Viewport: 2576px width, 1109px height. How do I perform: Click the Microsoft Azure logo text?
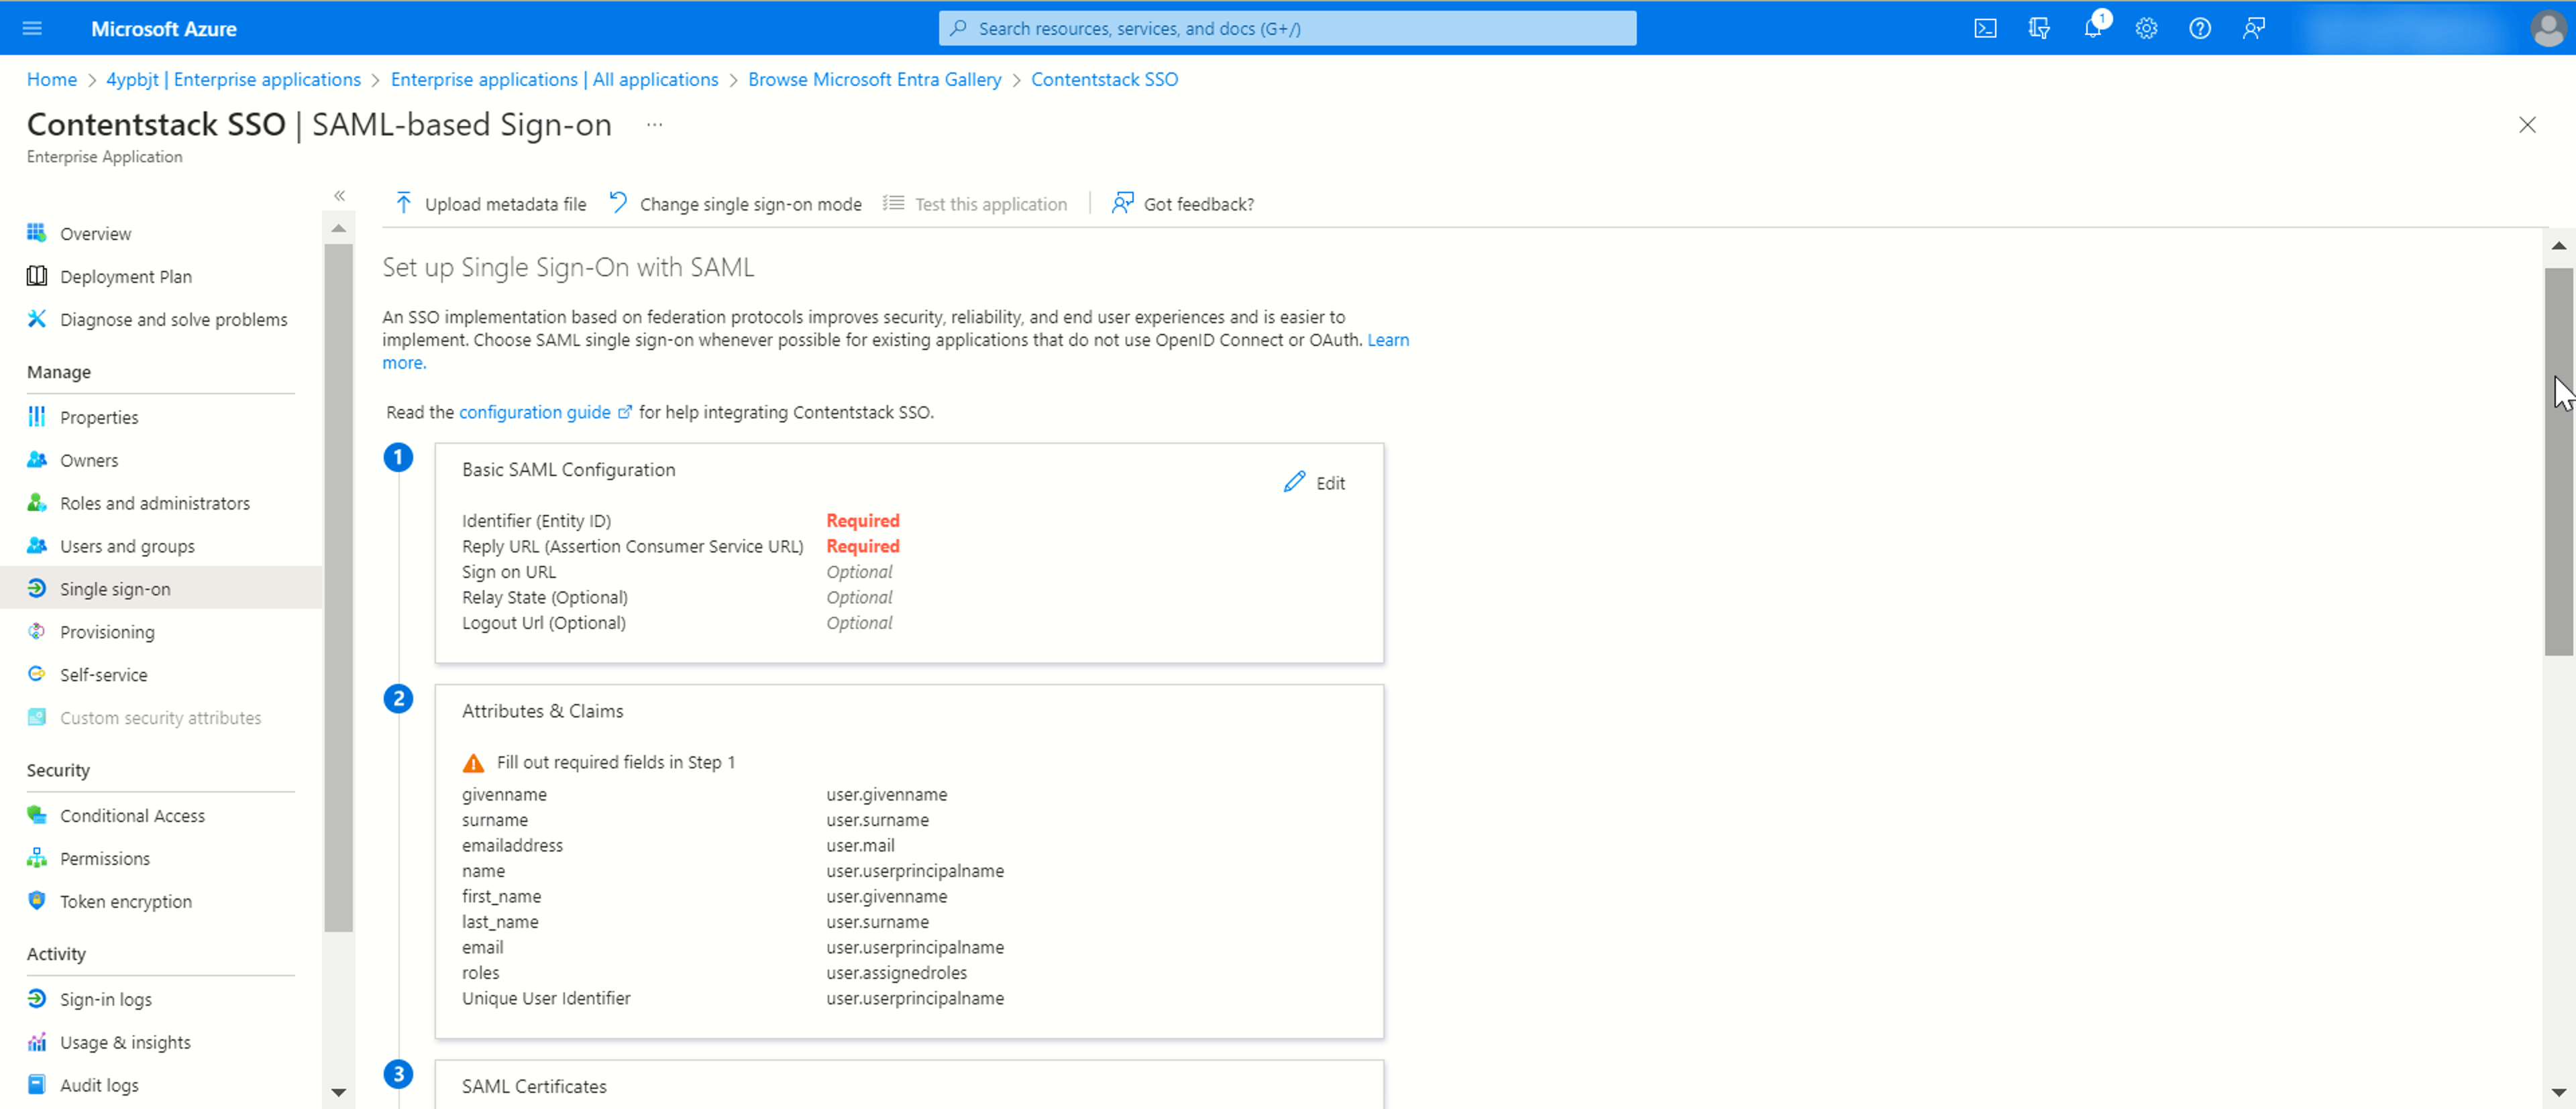pos(164,29)
